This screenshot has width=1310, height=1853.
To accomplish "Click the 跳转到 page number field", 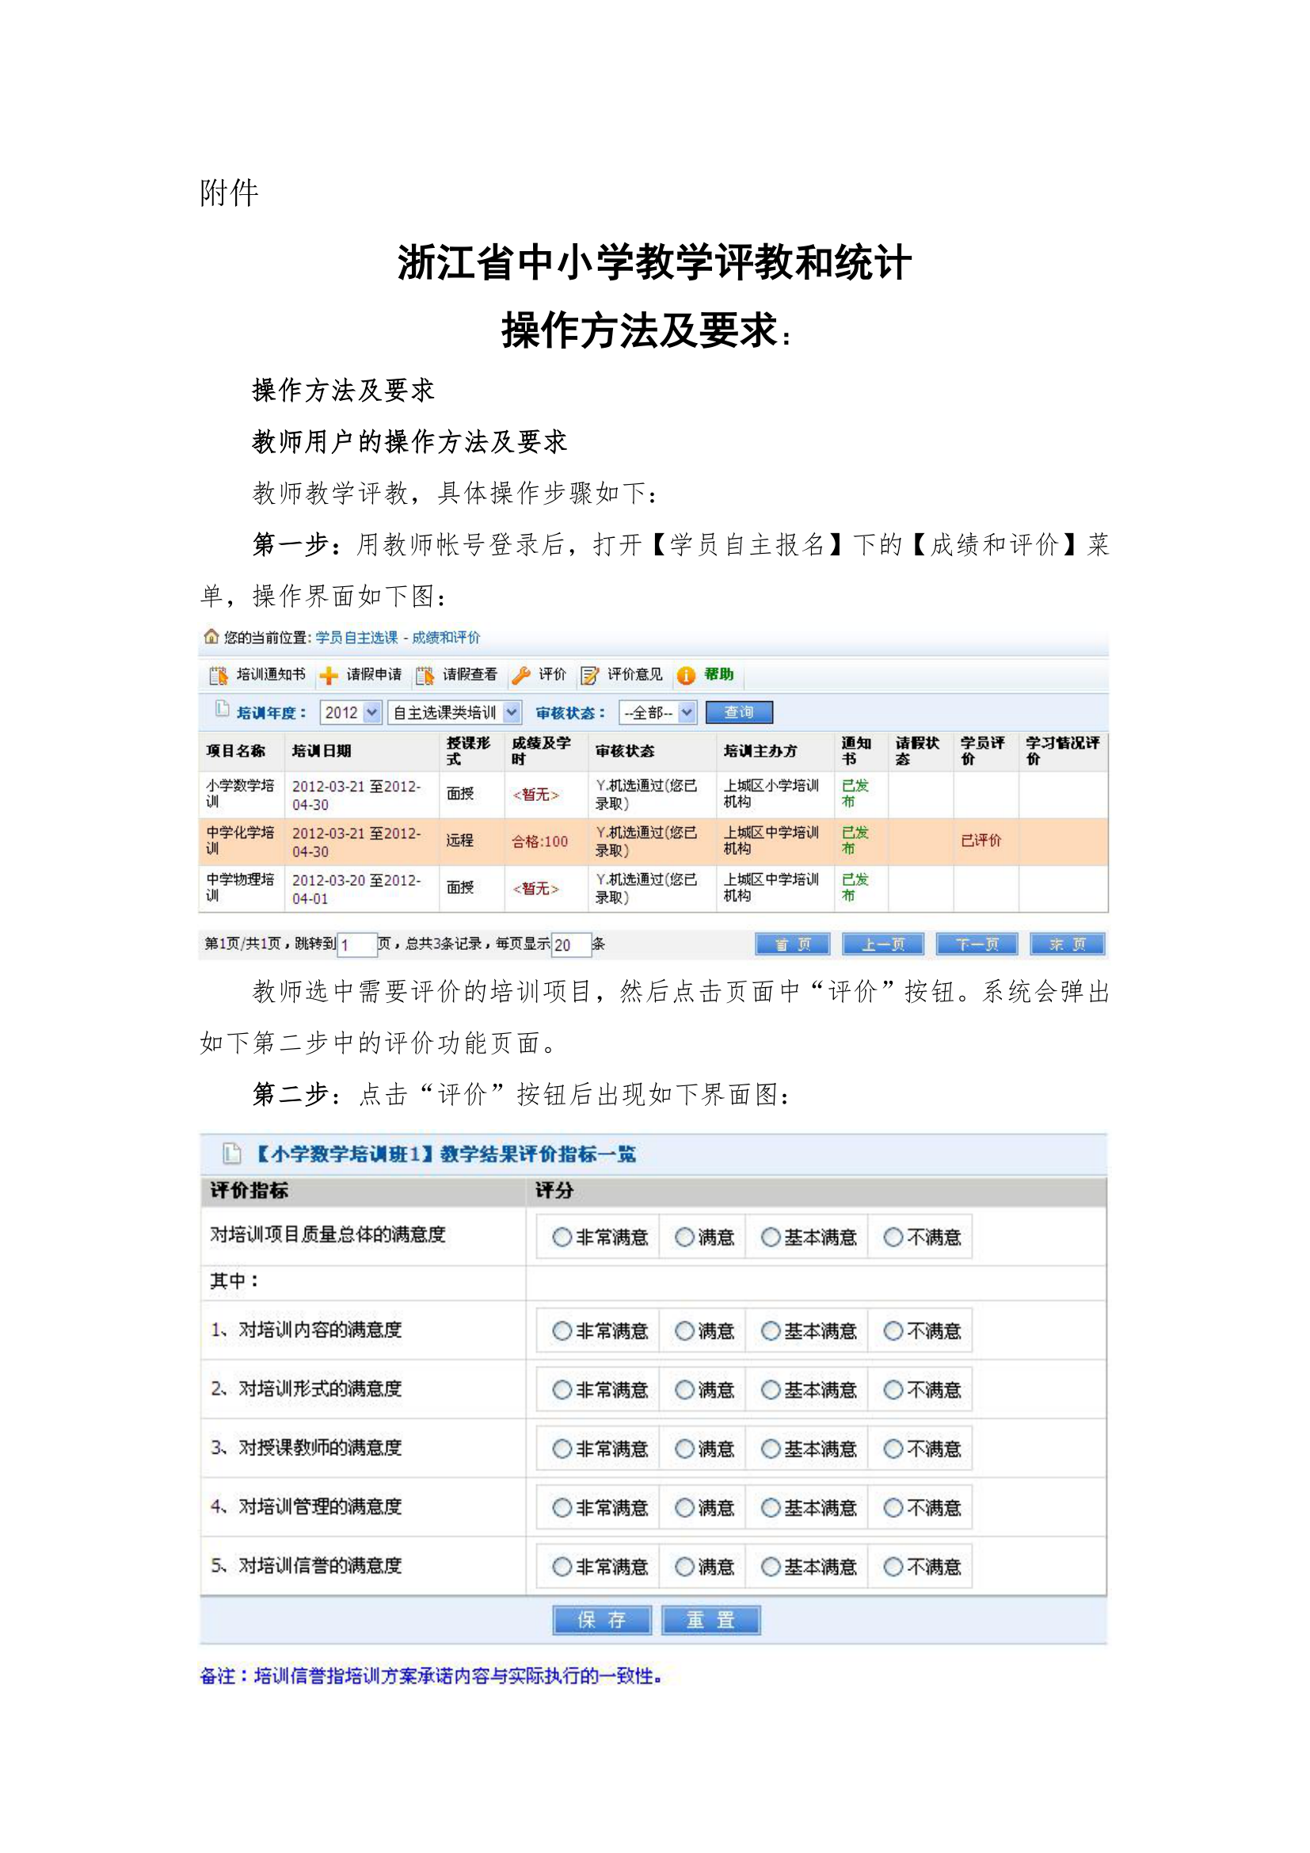I will click(x=356, y=944).
